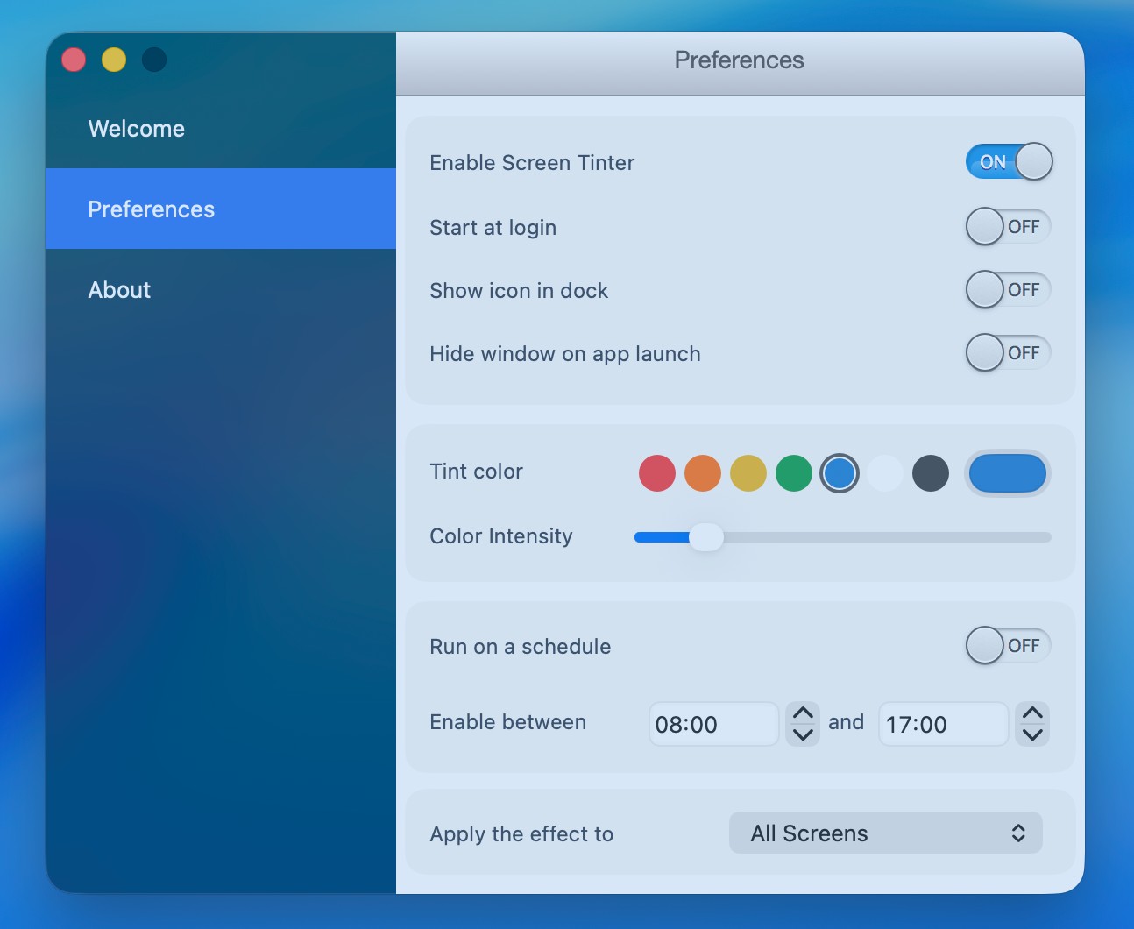Click the Color Intensity slider knob
This screenshot has height=929, width=1134.
pyautogui.click(x=705, y=537)
